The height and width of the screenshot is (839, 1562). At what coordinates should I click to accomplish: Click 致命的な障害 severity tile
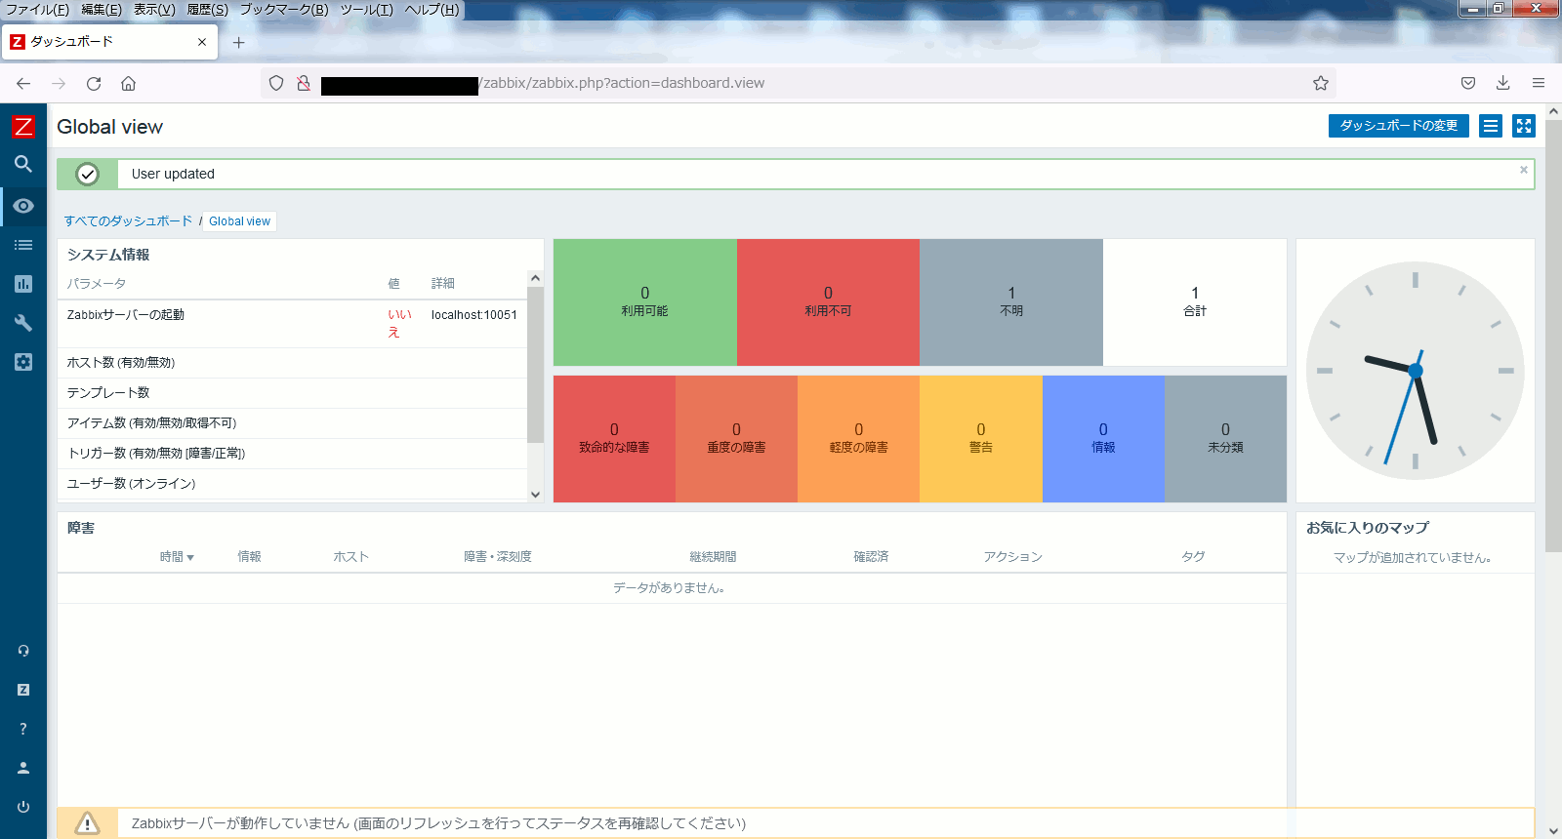[x=614, y=439]
